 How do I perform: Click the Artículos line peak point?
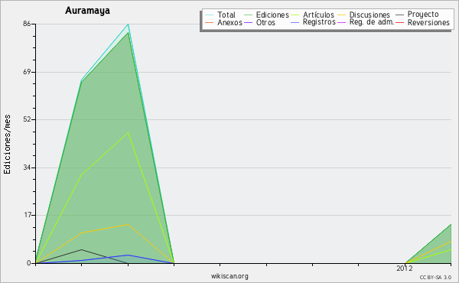128,133
